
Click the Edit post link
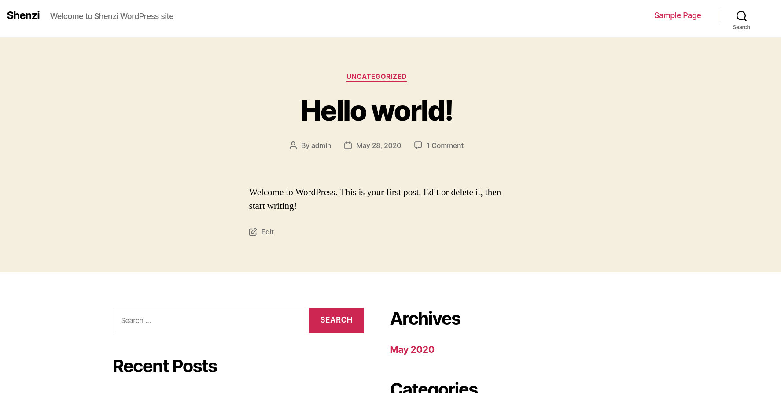click(x=267, y=232)
